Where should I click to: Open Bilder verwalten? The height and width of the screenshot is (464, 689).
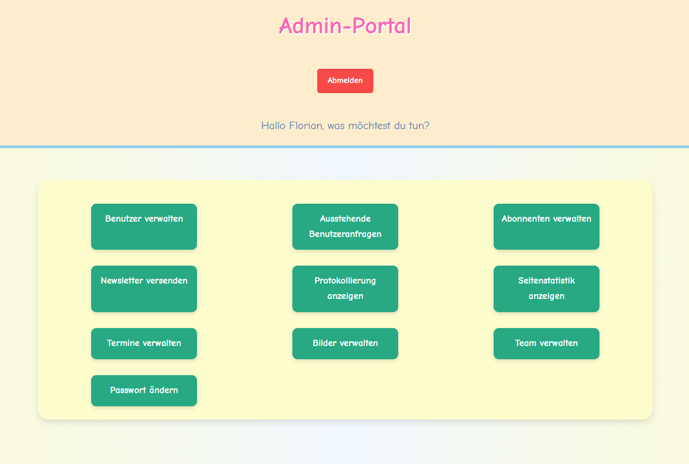pyautogui.click(x=345, y=343)
